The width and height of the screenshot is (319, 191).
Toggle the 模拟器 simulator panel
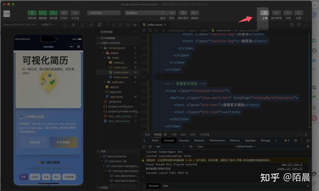click(32, 13)
